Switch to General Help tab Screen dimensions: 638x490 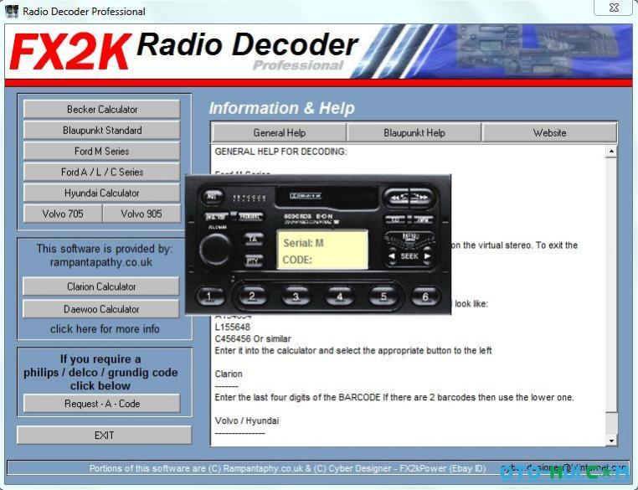[x=279, y=132]
